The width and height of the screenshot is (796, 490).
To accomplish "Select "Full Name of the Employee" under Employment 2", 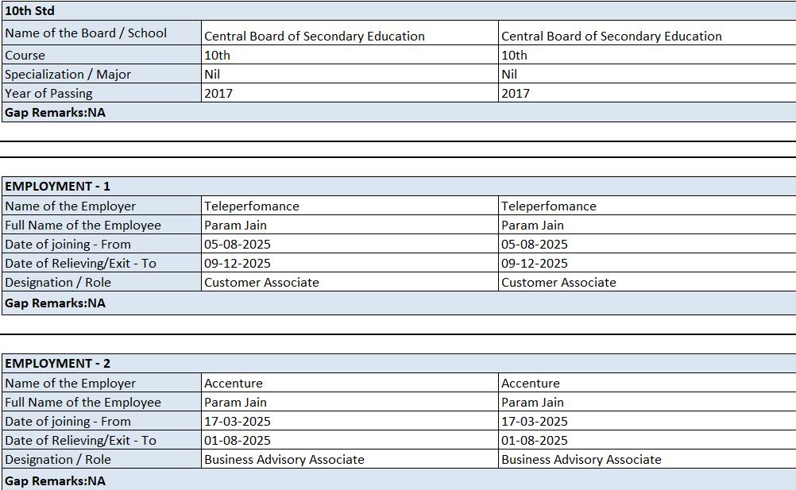I will (83, 402).
